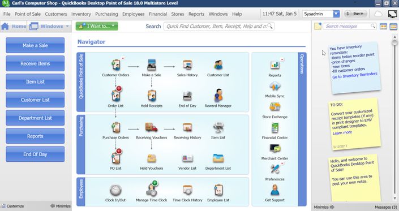Viewport: 399px width, 211px height.
Task: Open the Vendor List icon
Action: pyautogui.click(x=187, y=158)
